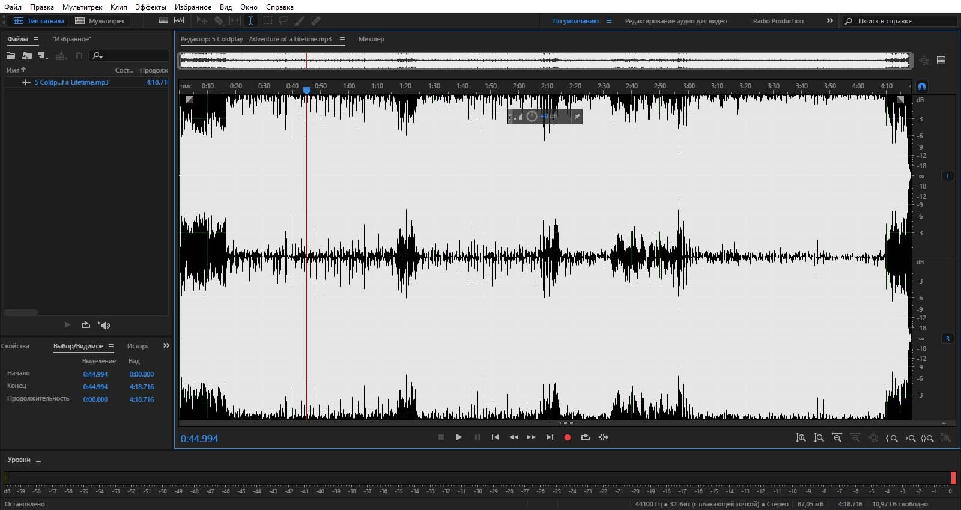Open the list settings icon at top right
961x510 pixels.
[x=941, y=60]
